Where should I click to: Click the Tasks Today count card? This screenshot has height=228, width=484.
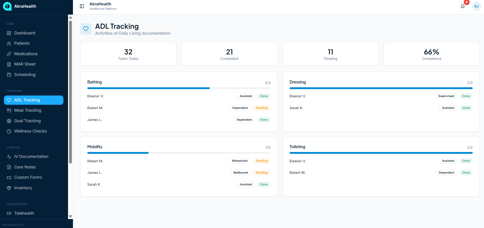tap(128, 54)
